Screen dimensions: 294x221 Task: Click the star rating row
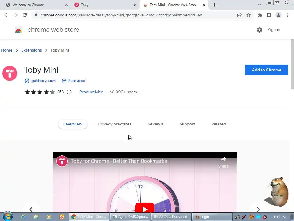(x=40, y=92)
